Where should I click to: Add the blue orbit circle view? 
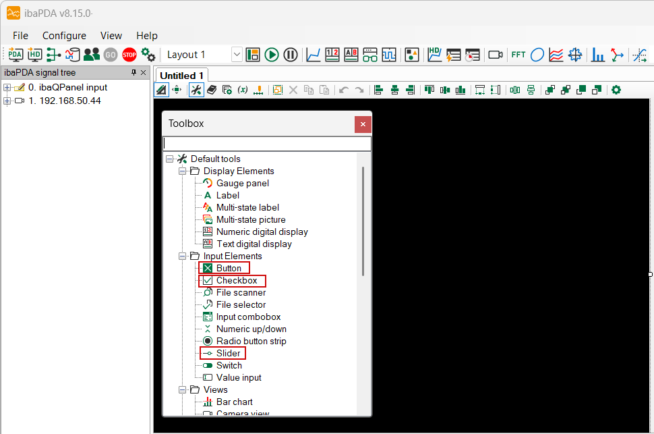coord(537,55)
